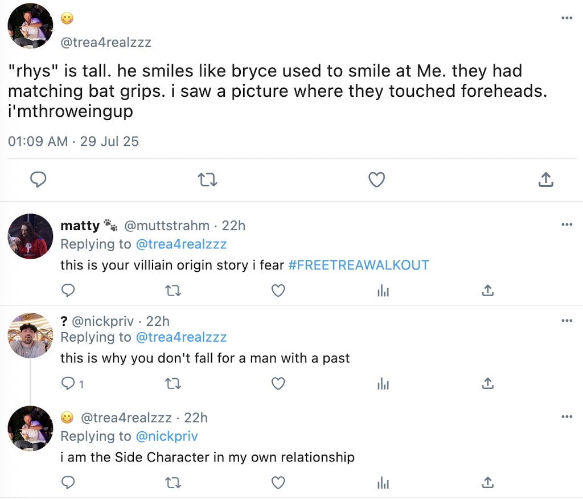Share the main tweet via upload icon
This screenshot has height=499, width=583.
pyautogui.click(x=545, y=180)
